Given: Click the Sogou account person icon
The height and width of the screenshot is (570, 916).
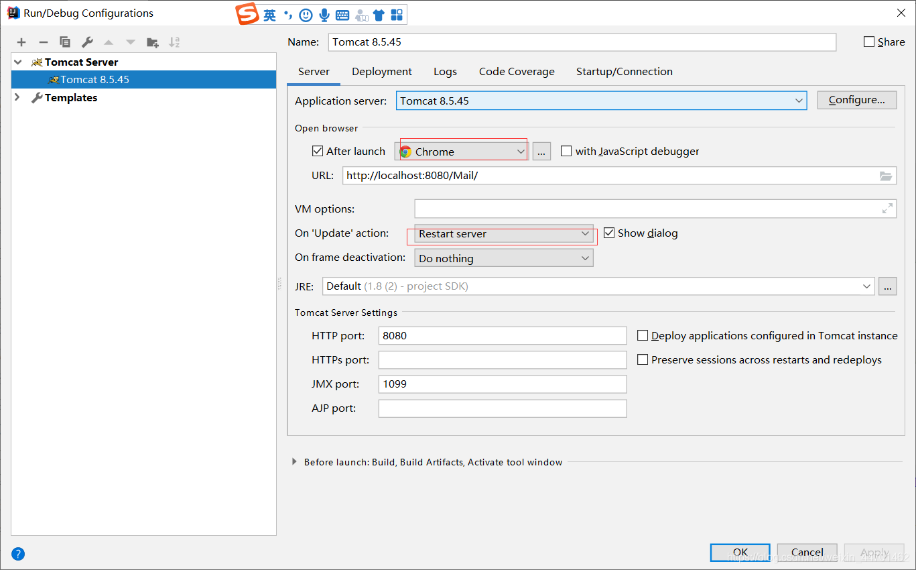Looking at the screenshot, I should (361, 15).
